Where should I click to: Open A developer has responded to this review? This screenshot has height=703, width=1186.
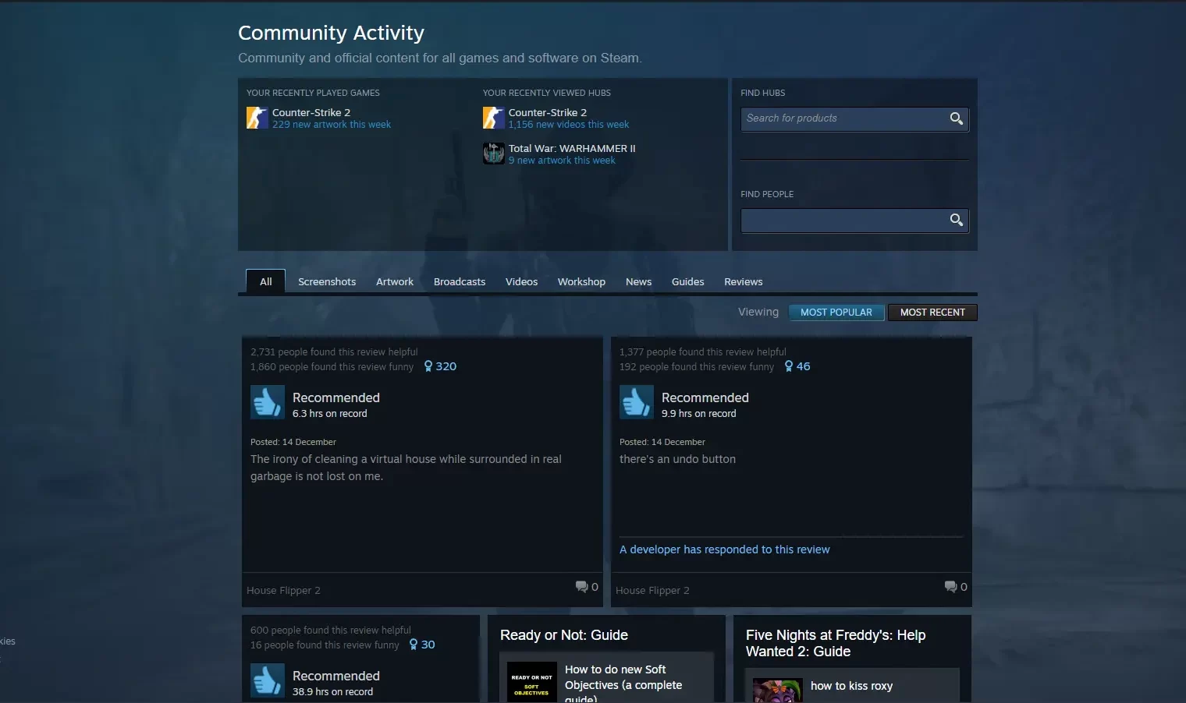pos(725,549)
